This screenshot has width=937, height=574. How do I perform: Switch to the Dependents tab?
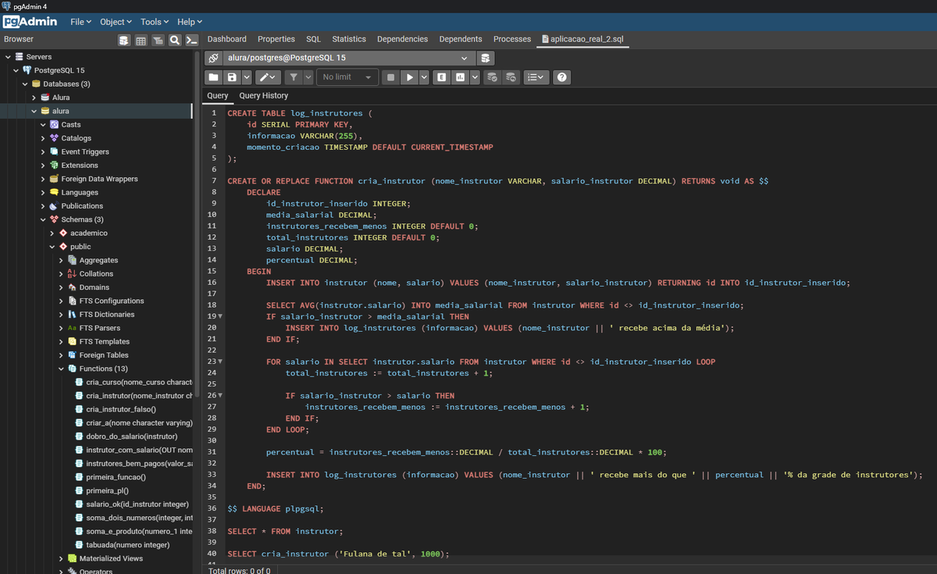coord(461,39)
